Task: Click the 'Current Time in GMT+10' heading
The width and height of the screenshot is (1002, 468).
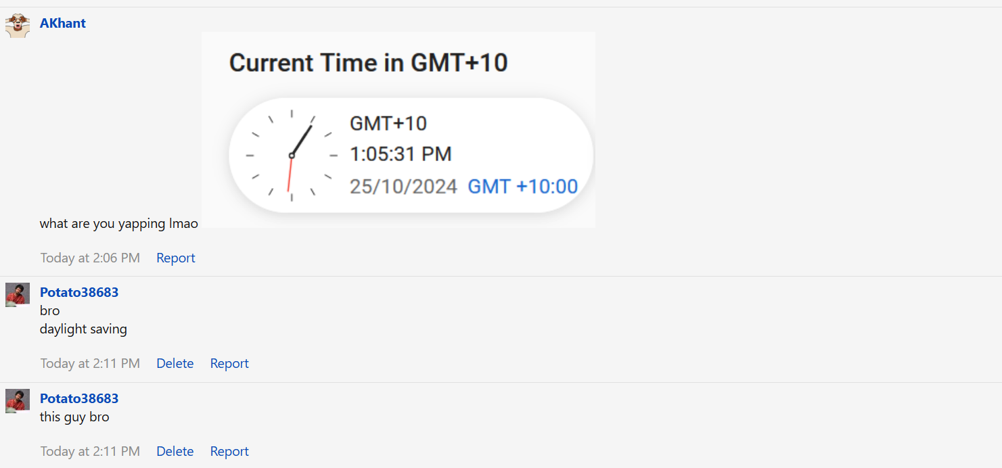Action: tap(368, 63)
